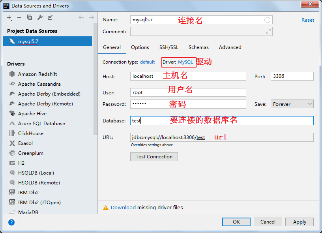This screenshot has height=233, width=322.
Task: Change Connection type default link
Action: [147, 62]
